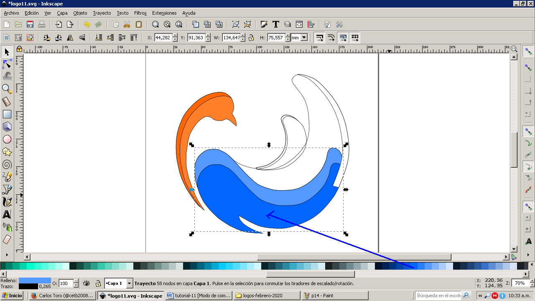Screen dimensions: 535x301
Task: Increase height H spinner
Action: click(x=287, y=36)
